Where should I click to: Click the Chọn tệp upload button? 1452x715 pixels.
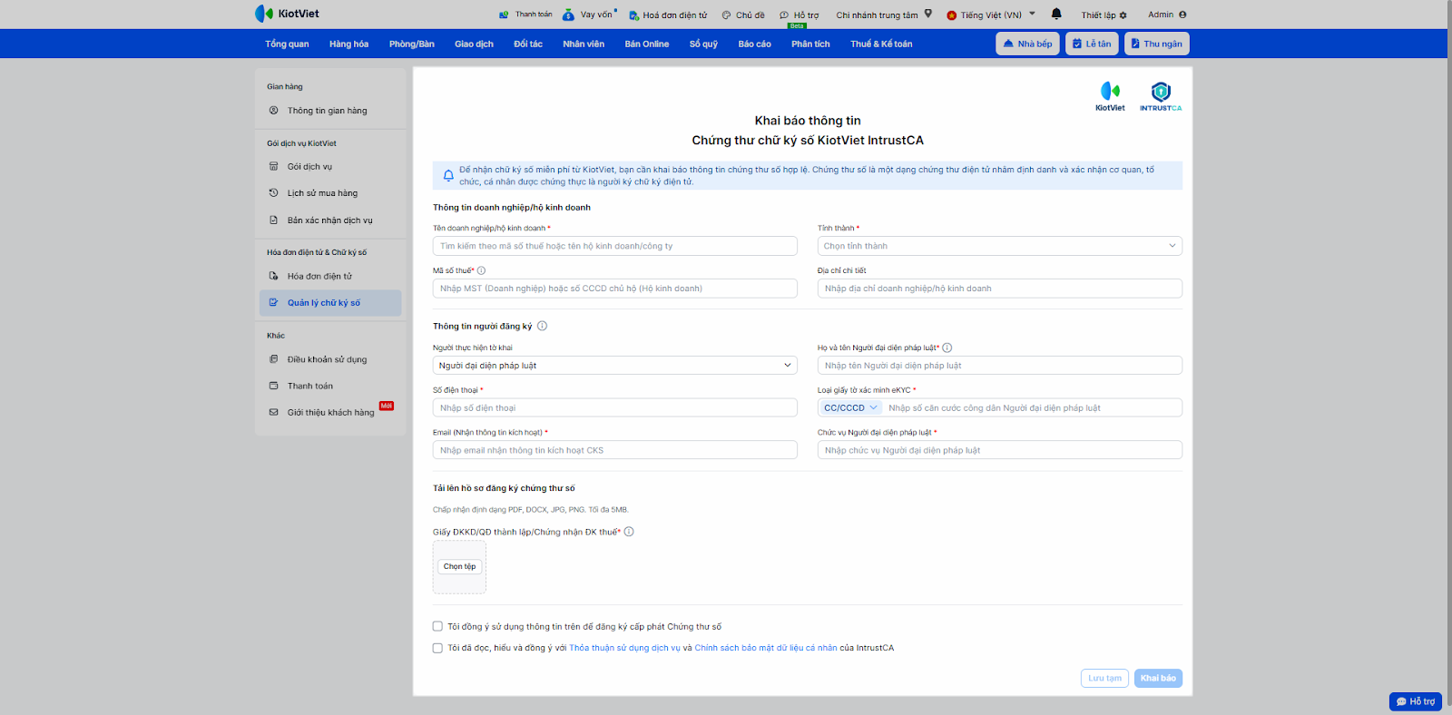[459, 566]
